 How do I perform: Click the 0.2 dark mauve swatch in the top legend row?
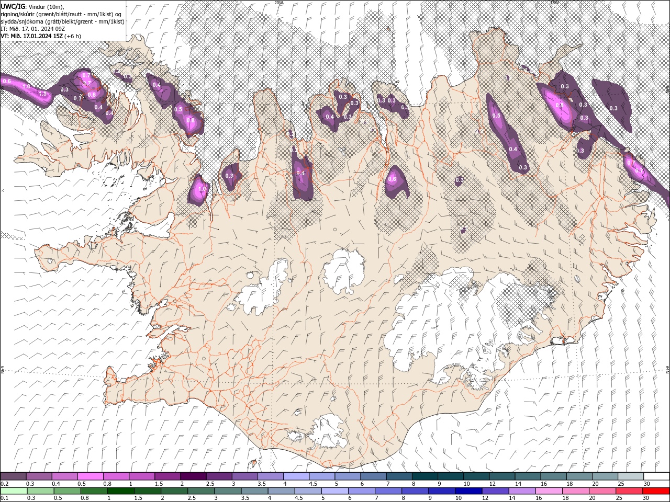click(x=13, y=476)
